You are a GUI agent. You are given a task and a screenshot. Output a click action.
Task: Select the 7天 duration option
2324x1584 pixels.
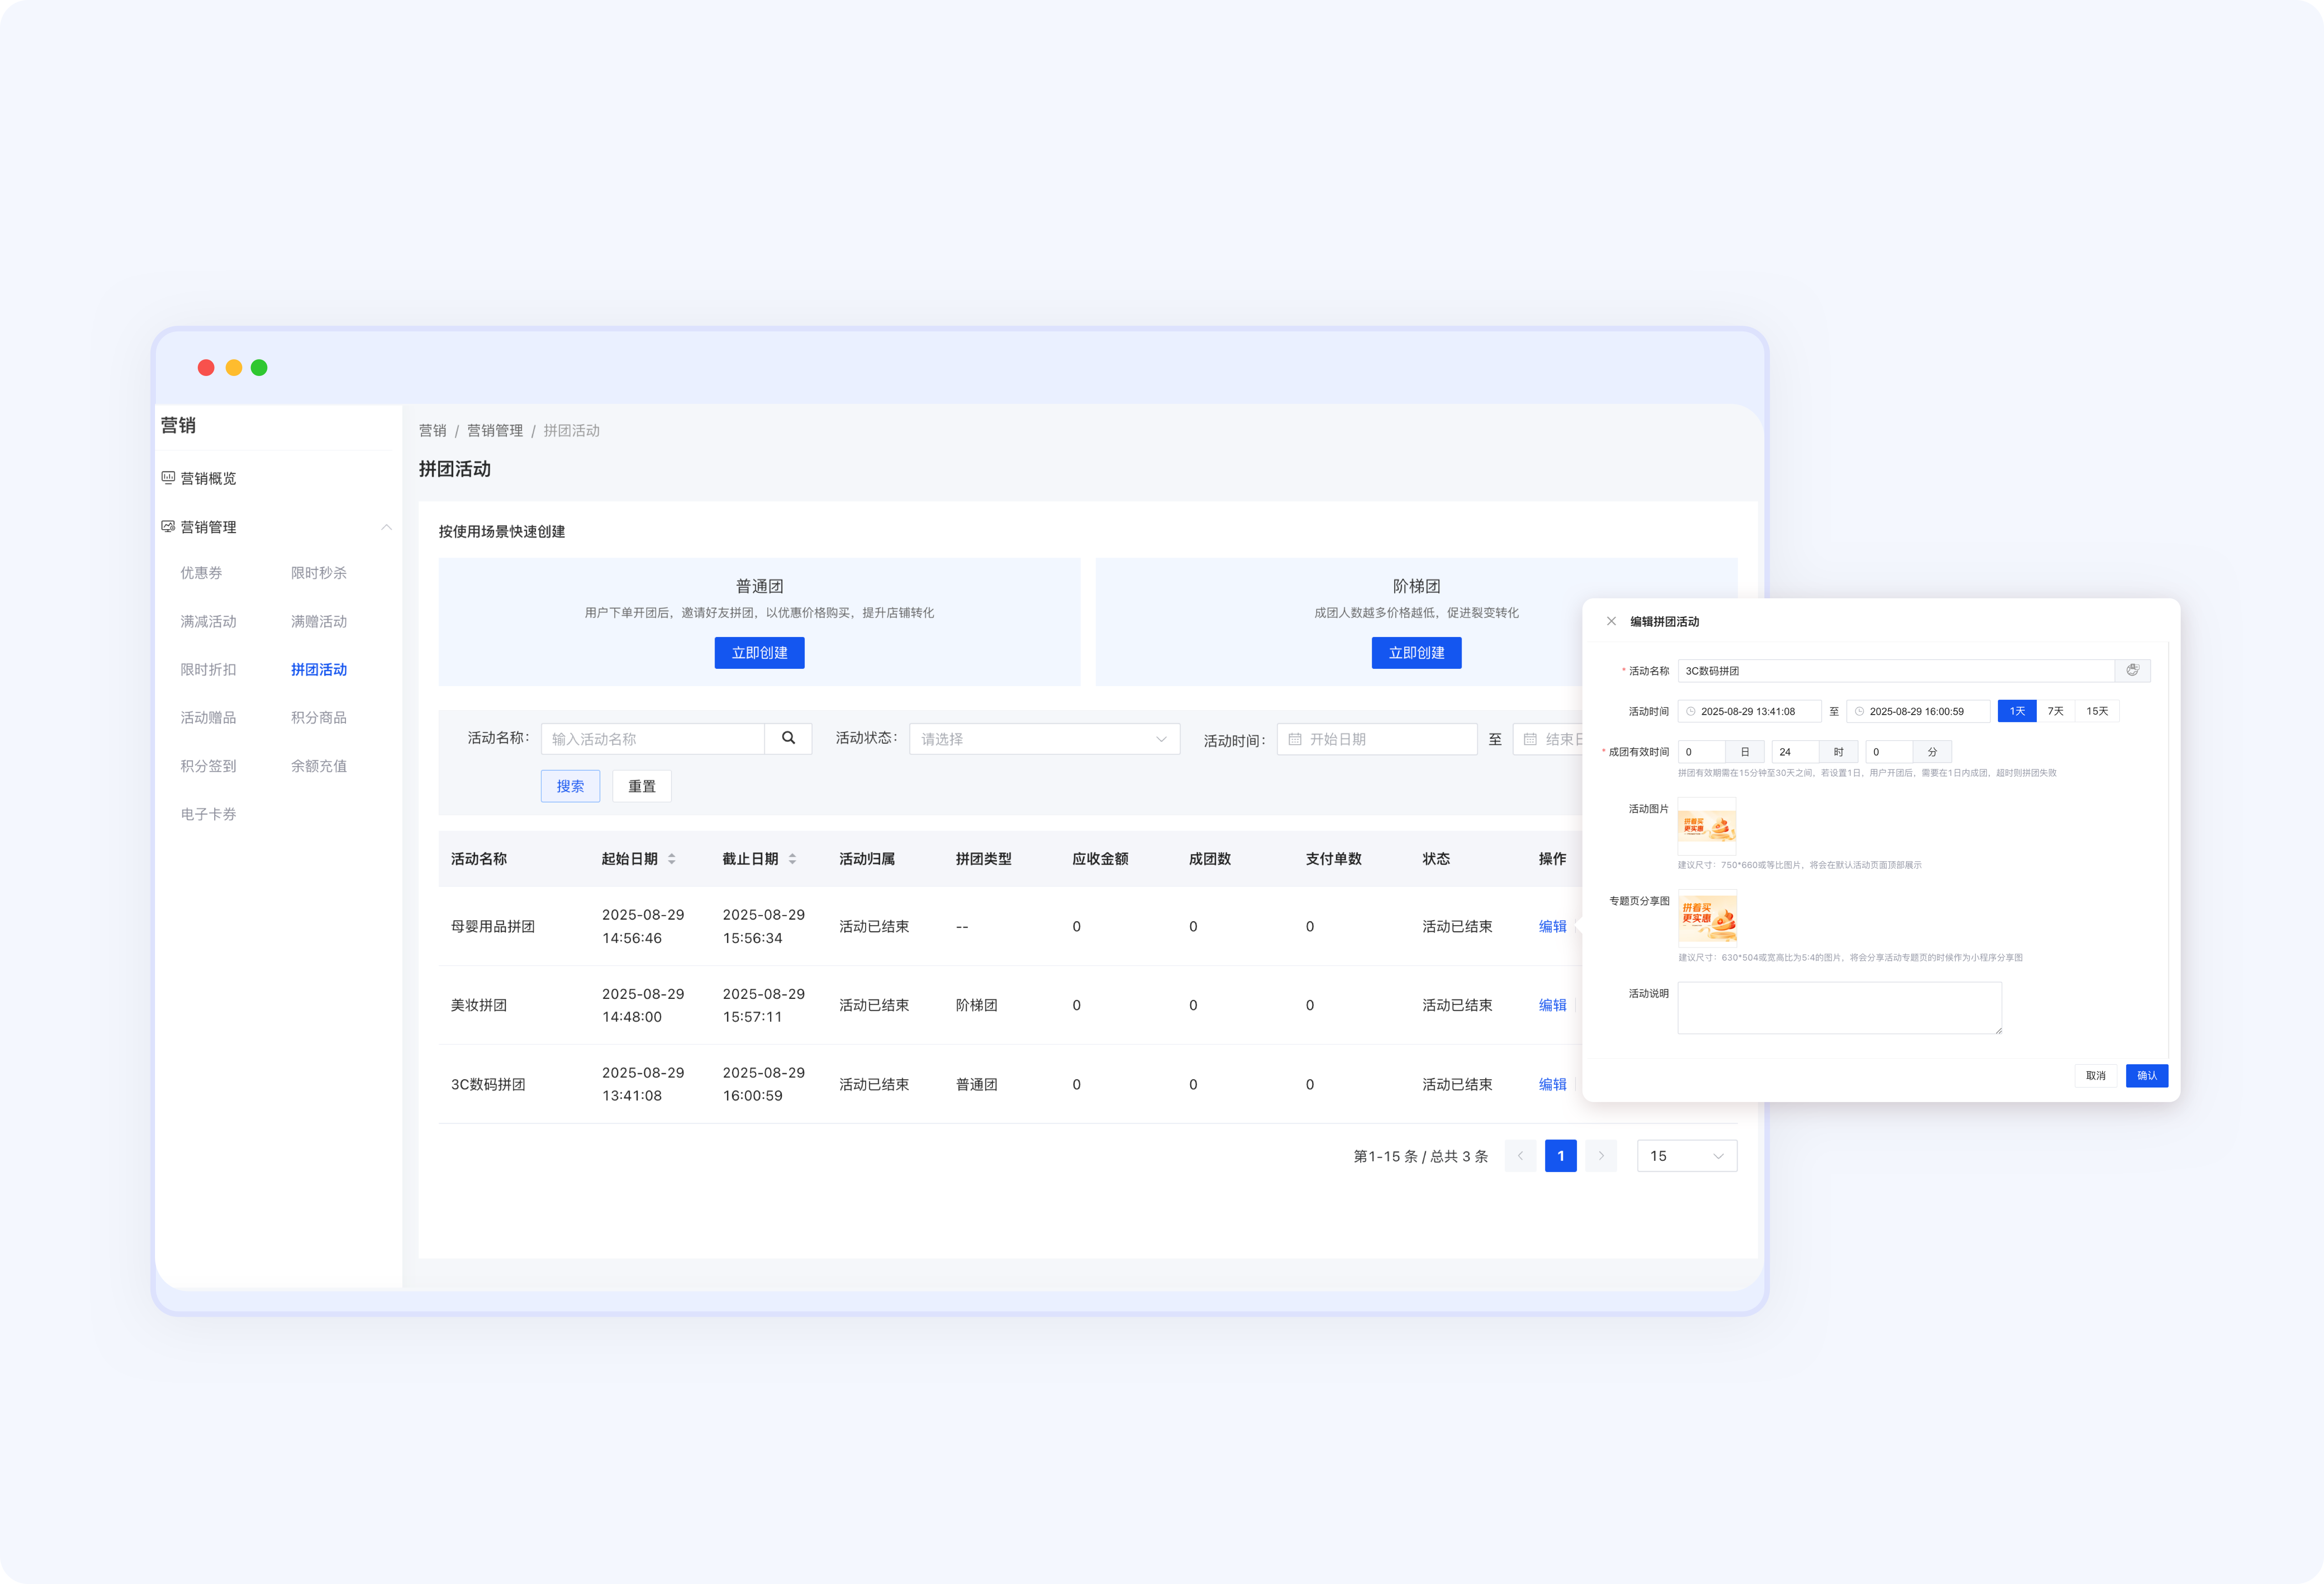pyautogui.click(x=2055, y=711)
